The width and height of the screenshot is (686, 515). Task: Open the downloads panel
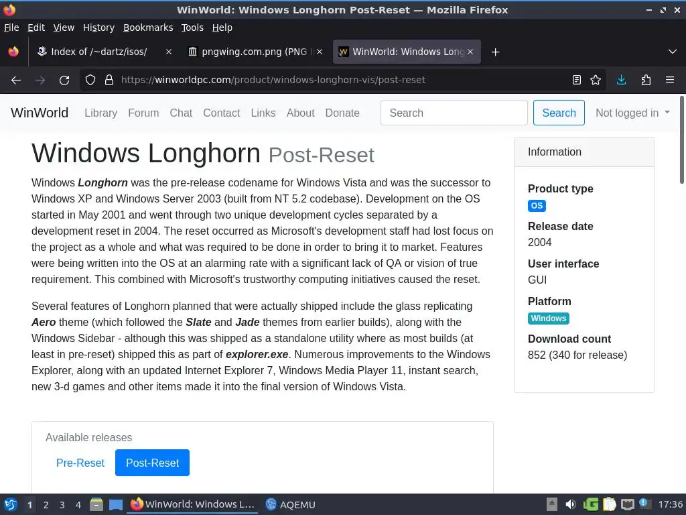621,80
